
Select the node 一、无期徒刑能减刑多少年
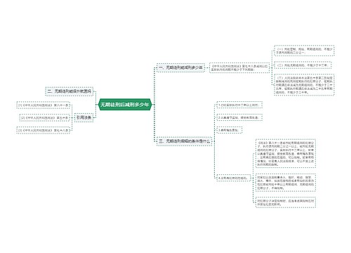pos(180,67)
